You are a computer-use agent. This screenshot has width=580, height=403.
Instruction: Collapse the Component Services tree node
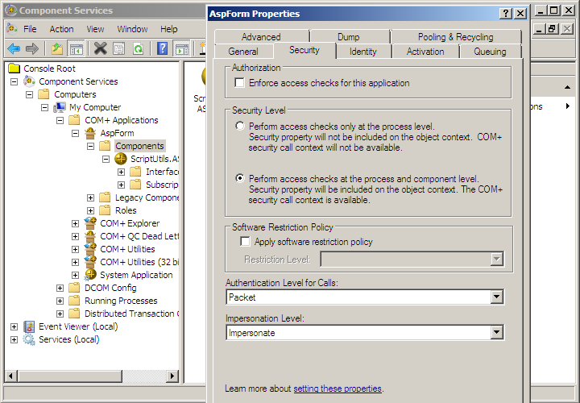(x=14, y=81)
